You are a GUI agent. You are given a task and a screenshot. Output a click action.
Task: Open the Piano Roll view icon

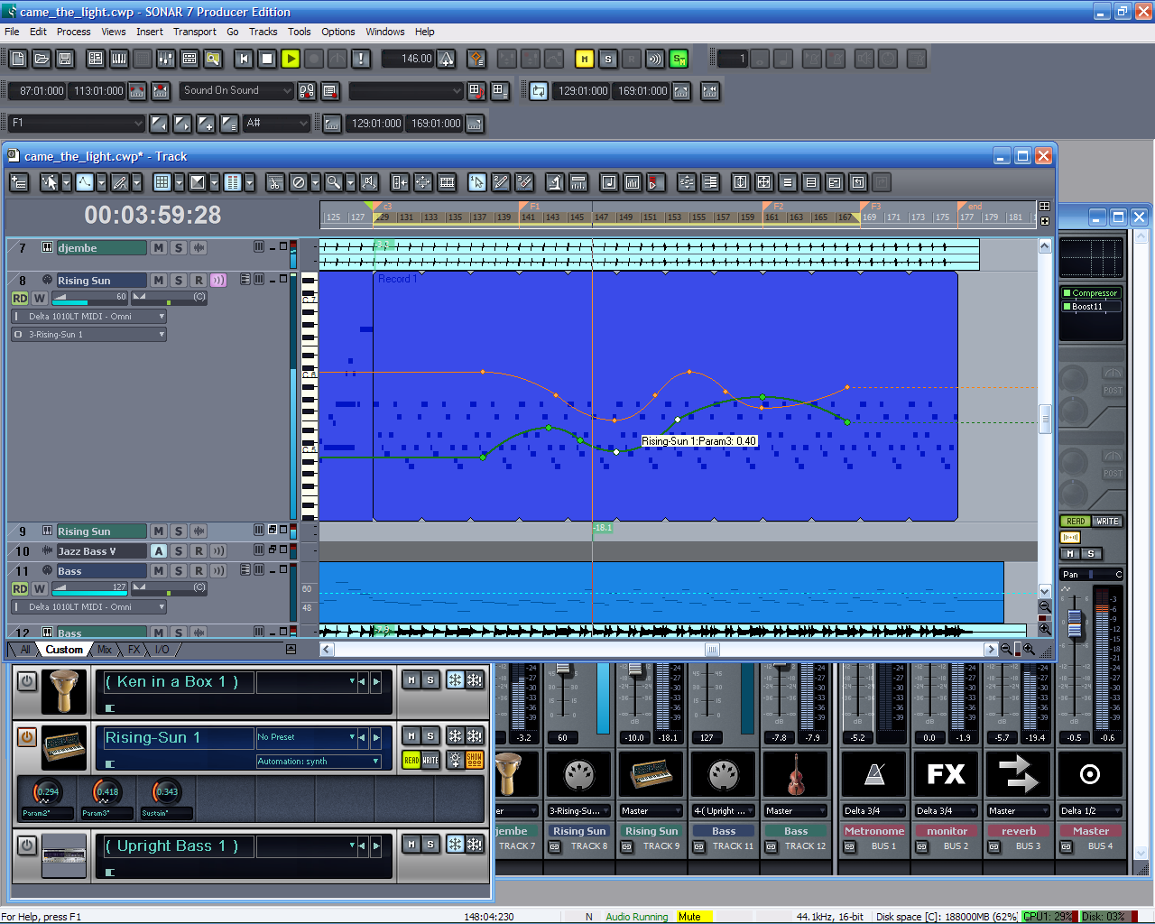click(x=119, y=59)
